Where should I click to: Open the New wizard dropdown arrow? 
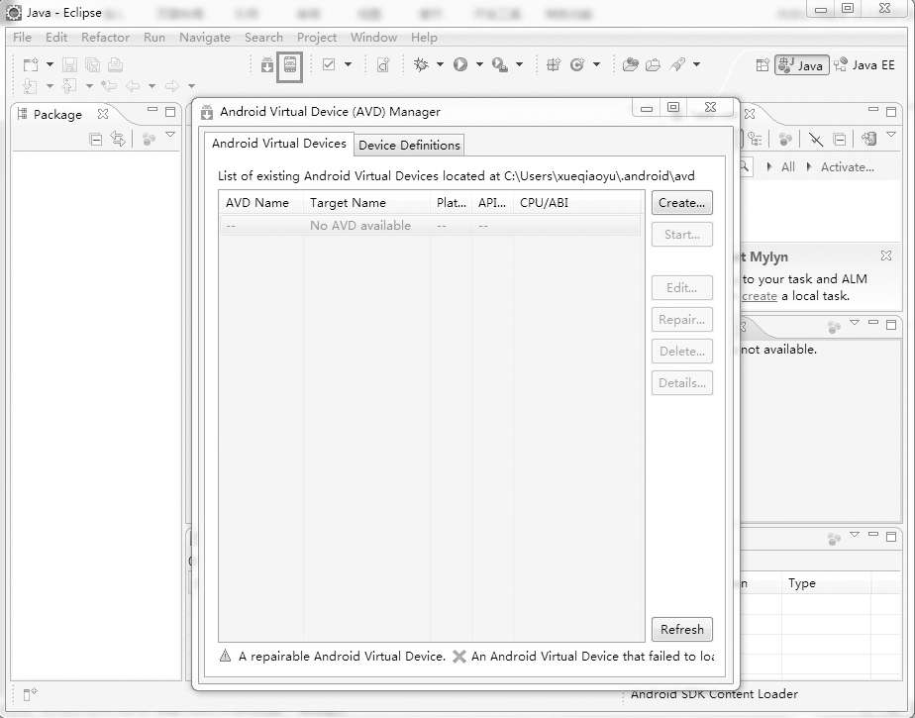point(50,64)
